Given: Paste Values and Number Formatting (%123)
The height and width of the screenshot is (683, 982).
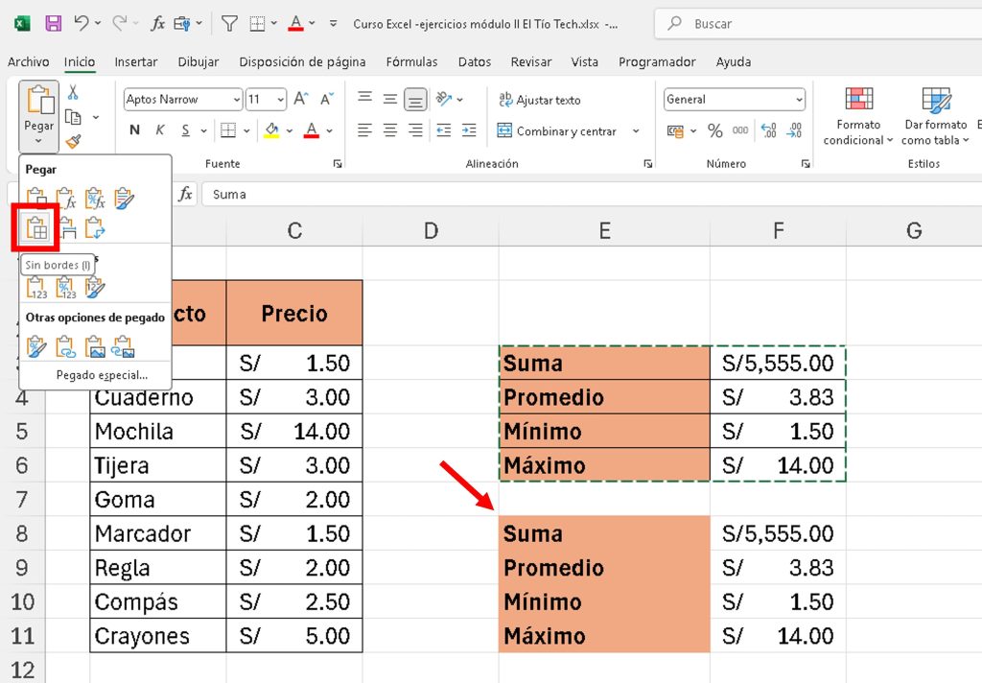Looking at the screenshot, I should click(66, 288).
